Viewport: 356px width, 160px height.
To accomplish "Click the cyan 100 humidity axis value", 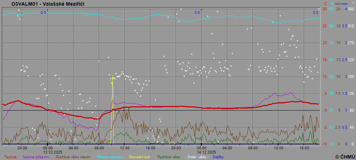I will [331, 9].
